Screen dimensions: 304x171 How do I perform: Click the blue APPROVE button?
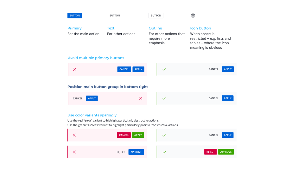coord(136,152)
